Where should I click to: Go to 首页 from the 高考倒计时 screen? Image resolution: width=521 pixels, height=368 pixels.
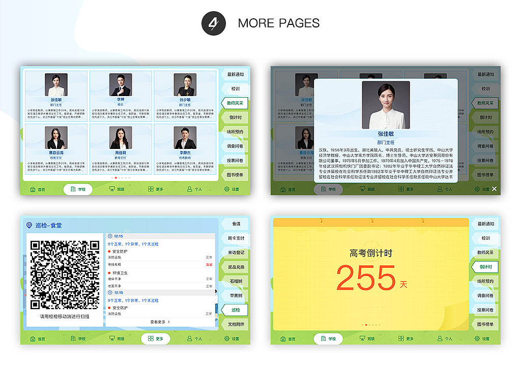tap(283, 339)
